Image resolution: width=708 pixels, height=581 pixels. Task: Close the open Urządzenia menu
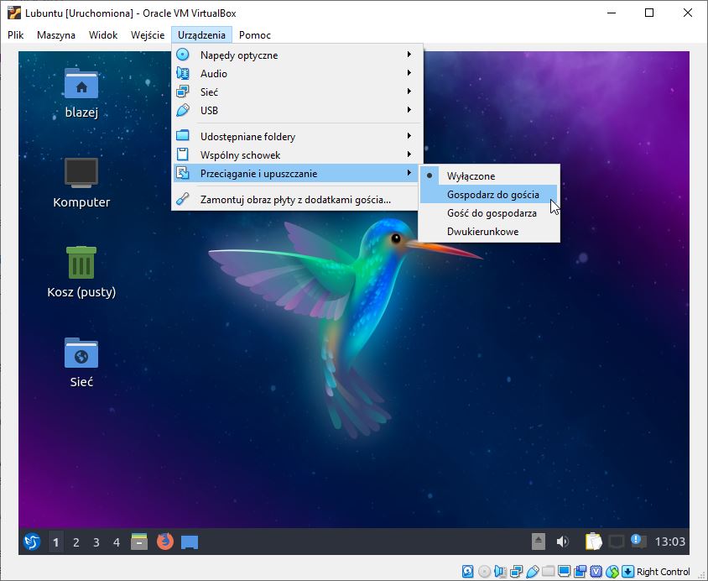pos(201,34)
